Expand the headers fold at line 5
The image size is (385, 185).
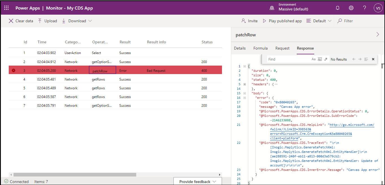pyautogui.click(x=245, y=84)
